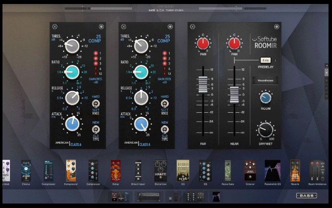332x208 pixels.
Task: Click the Release knob on right compressor
Action: [141, 98]
